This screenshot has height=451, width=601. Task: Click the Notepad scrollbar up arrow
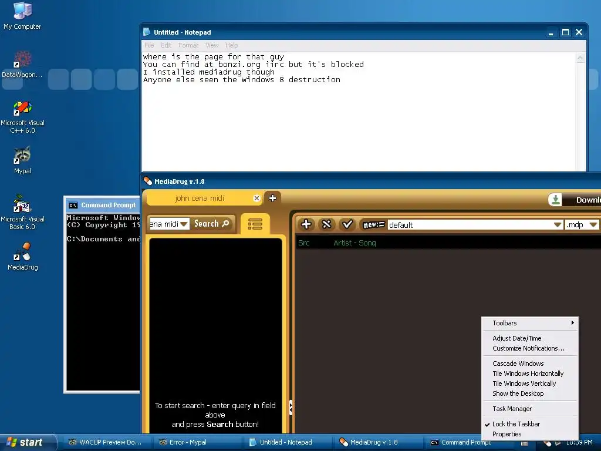coord(580,58)
